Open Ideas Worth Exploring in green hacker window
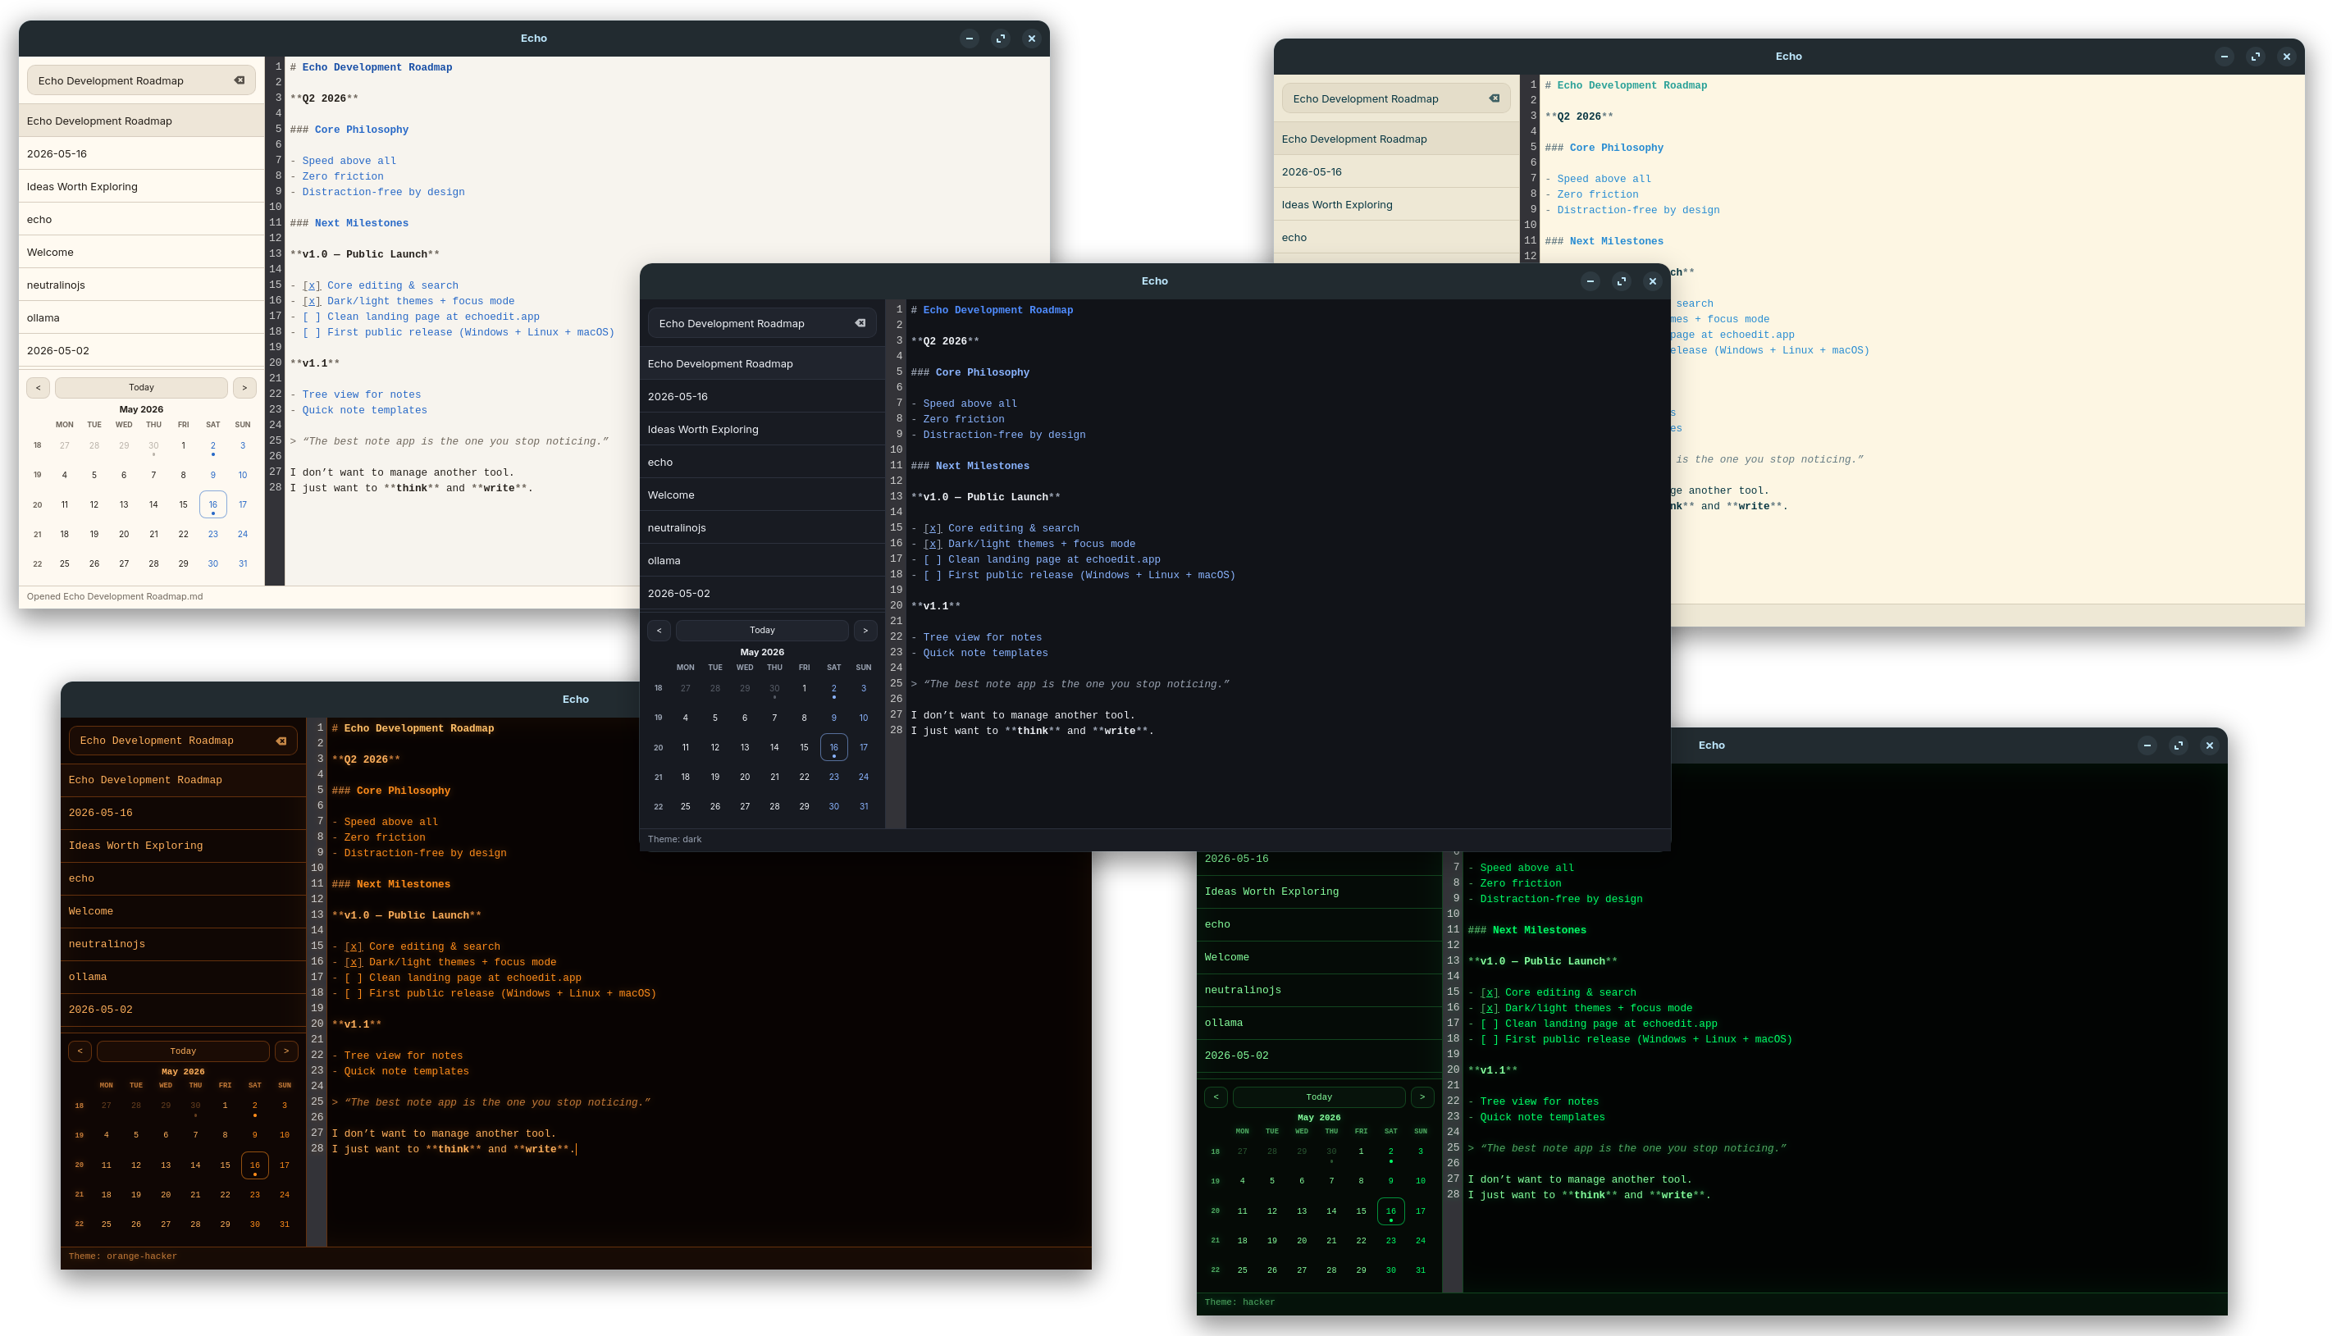Viewport: 2332px width, 1336px height. [1319, 891]
